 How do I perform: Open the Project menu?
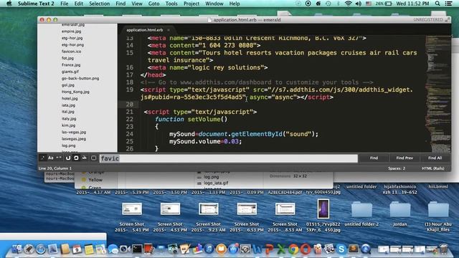(191, 4)
